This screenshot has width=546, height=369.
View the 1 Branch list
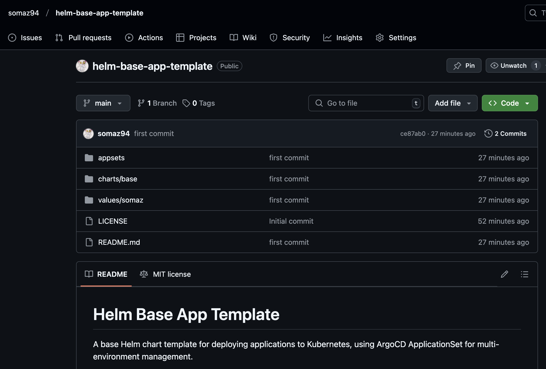pyautogui.click(x=157, y=103)
